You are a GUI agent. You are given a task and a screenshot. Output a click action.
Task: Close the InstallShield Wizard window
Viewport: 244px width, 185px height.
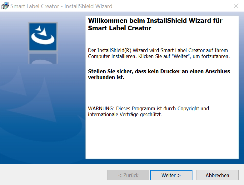236,6
